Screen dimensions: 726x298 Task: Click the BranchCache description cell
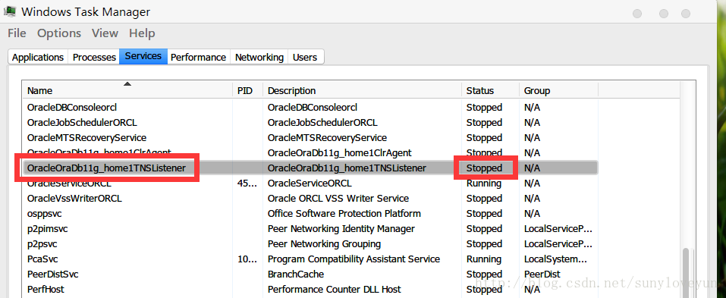tap(295, 274)
